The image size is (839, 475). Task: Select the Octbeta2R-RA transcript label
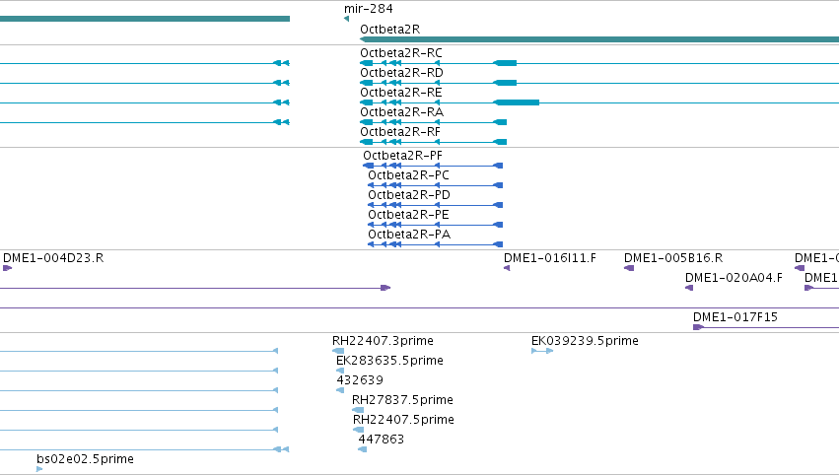pos(401,111)
